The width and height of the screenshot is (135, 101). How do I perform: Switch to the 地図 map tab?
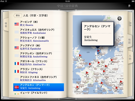[x=129, y=41]
